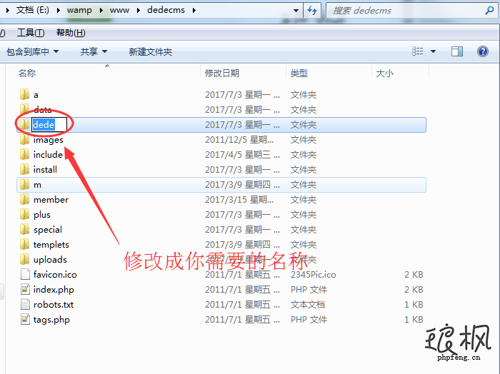500x374 pixels.
Task: Refresh the dedecms folder view
Action: pyautogui.click(x=312, y=11)
